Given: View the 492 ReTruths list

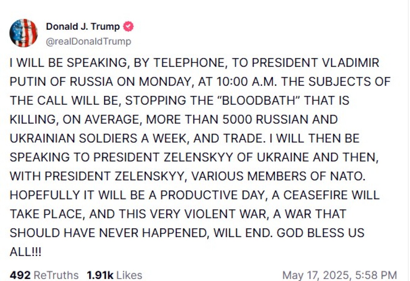Looking at the screenshot, I should tap(44, 275).
